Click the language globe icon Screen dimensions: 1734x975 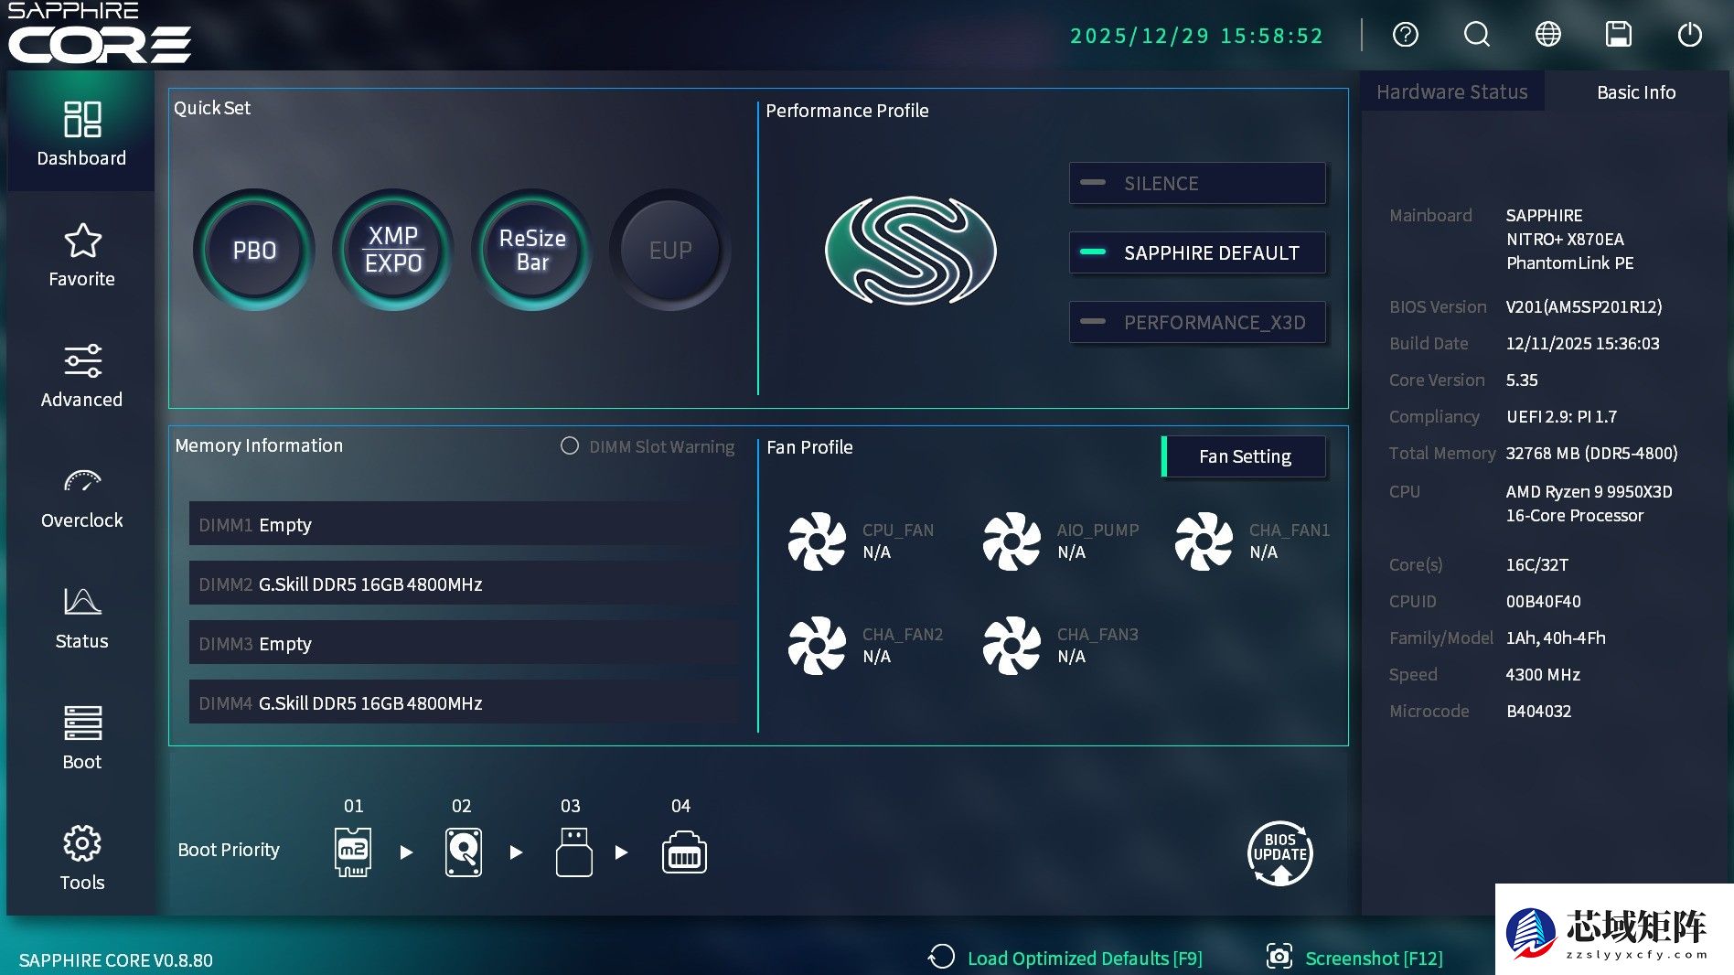pos(1547,35)
